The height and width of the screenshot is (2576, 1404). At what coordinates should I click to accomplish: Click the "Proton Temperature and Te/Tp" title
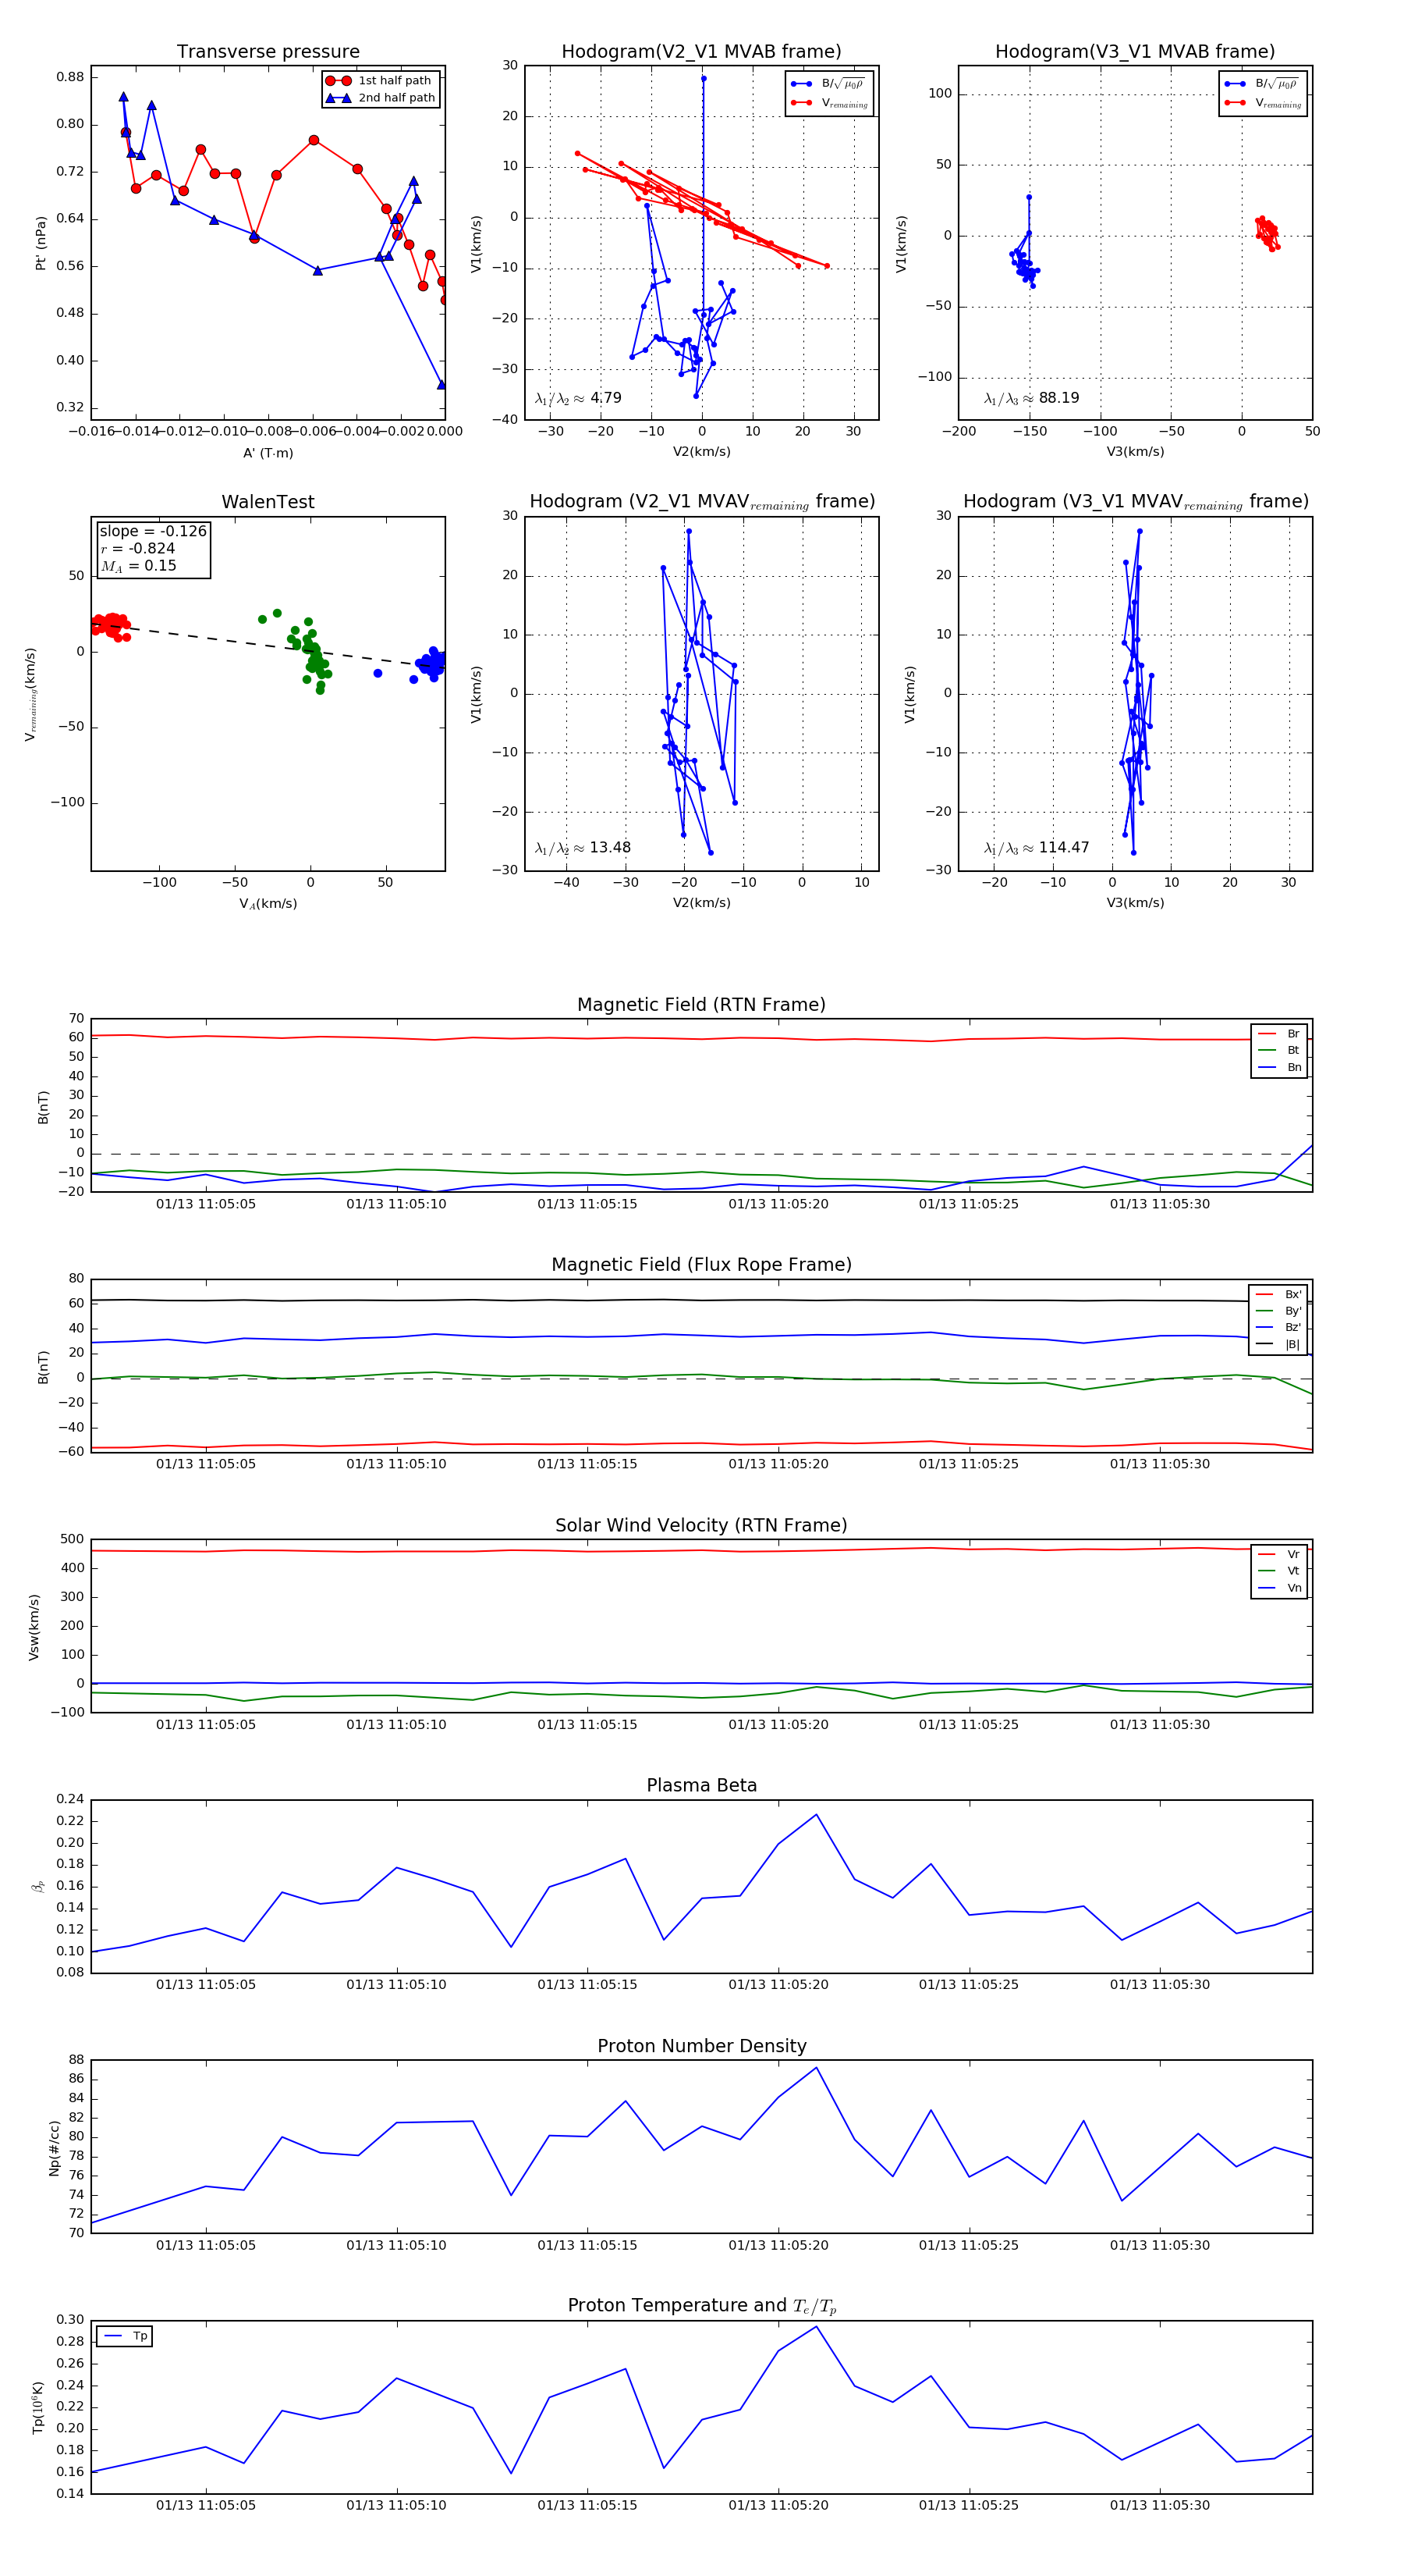[701, 2306]
